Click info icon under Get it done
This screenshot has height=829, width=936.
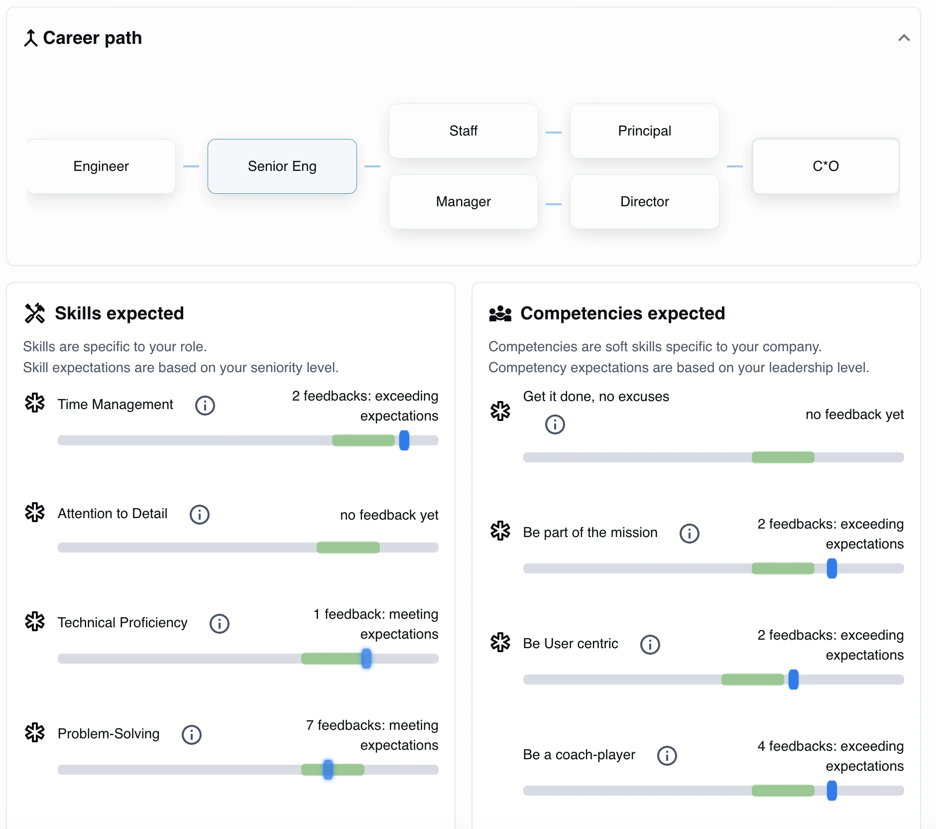[555, 424]
